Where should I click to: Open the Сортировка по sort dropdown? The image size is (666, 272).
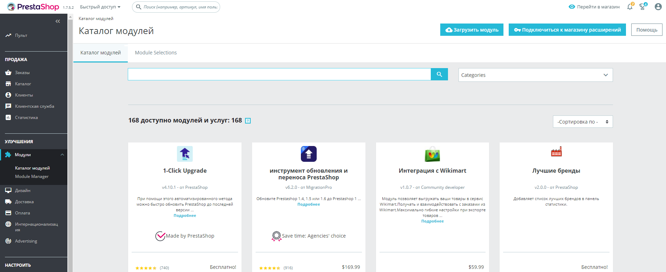coord(583,122)
